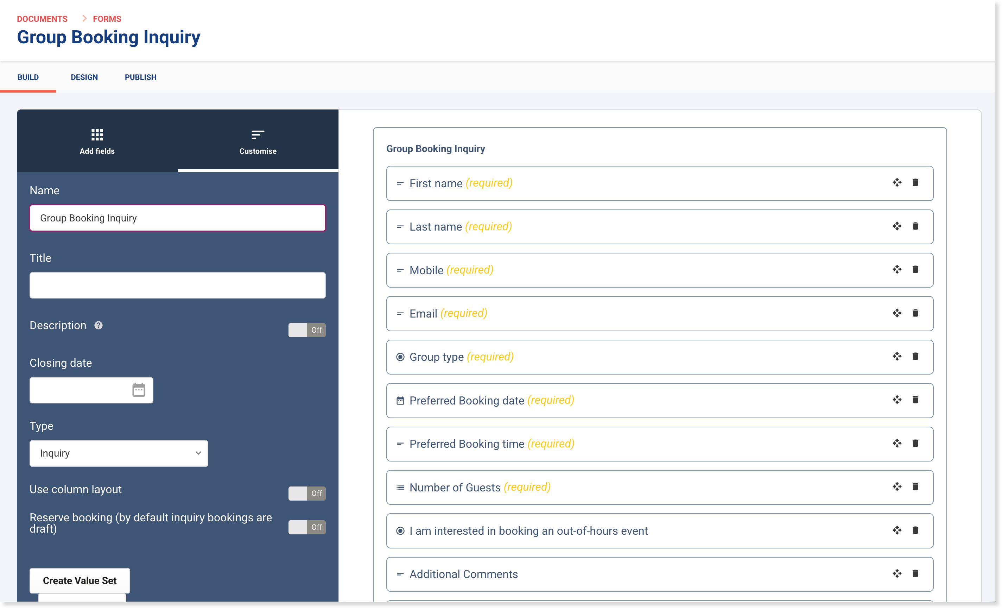1002x609 pixels.
Task: Click the Add fields tab label
Action: [x=97, y=151]
